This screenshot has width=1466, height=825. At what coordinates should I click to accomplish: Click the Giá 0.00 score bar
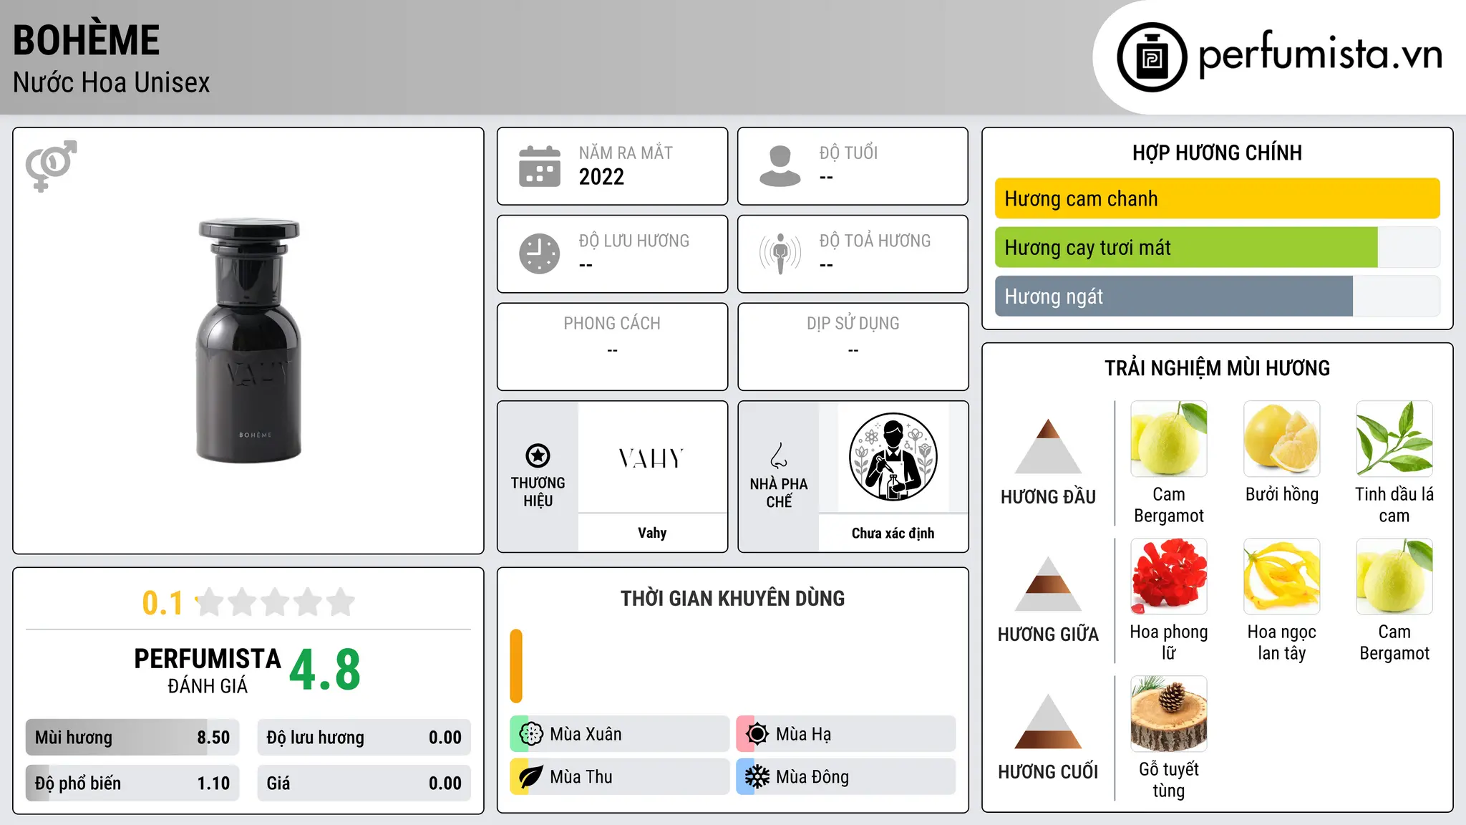coord(364,783)
